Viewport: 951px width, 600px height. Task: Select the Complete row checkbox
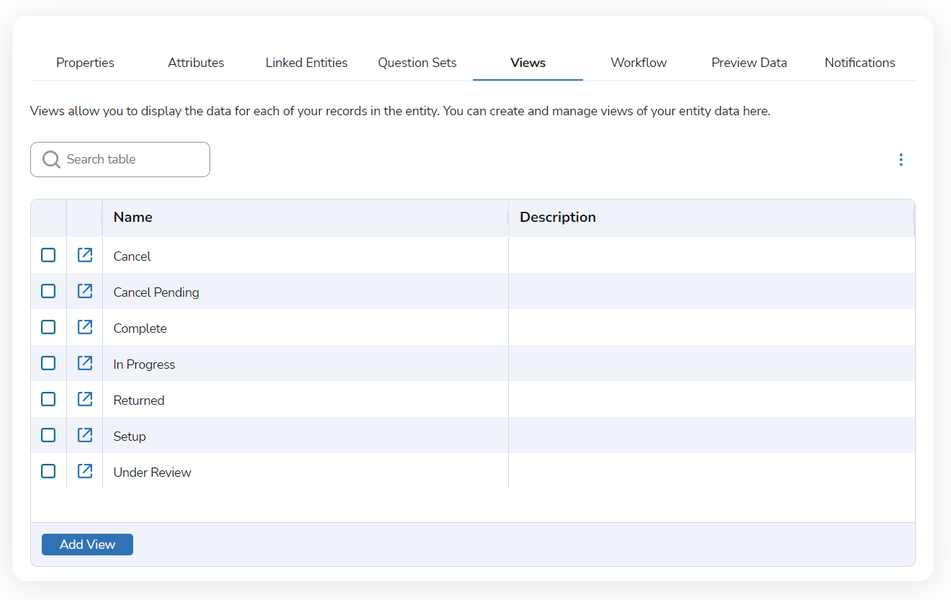48,327
